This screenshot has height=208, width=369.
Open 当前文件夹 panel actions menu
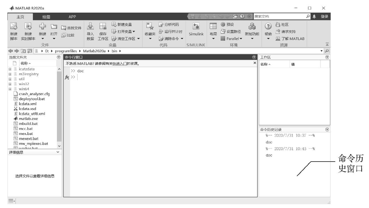coord(59,57)
